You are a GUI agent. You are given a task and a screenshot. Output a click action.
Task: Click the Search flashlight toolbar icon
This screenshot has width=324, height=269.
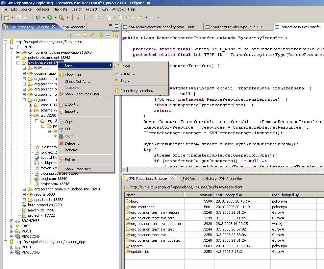click(78, 17)
